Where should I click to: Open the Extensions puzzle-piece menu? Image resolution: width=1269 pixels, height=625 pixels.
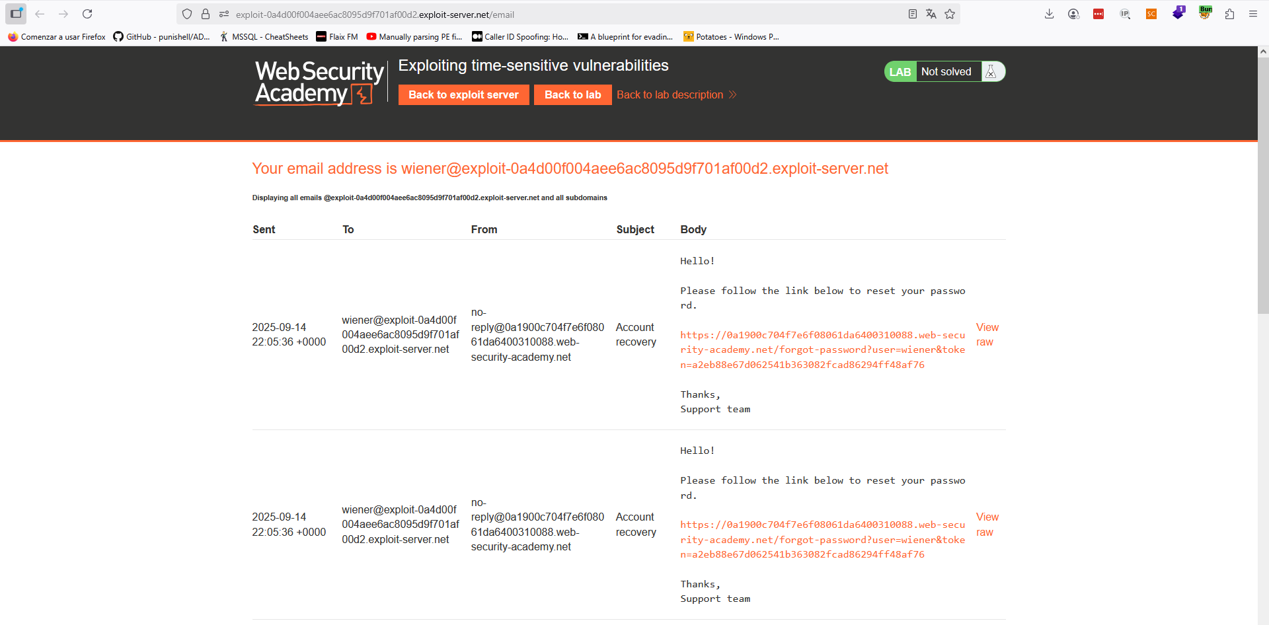coord(1229,14)
